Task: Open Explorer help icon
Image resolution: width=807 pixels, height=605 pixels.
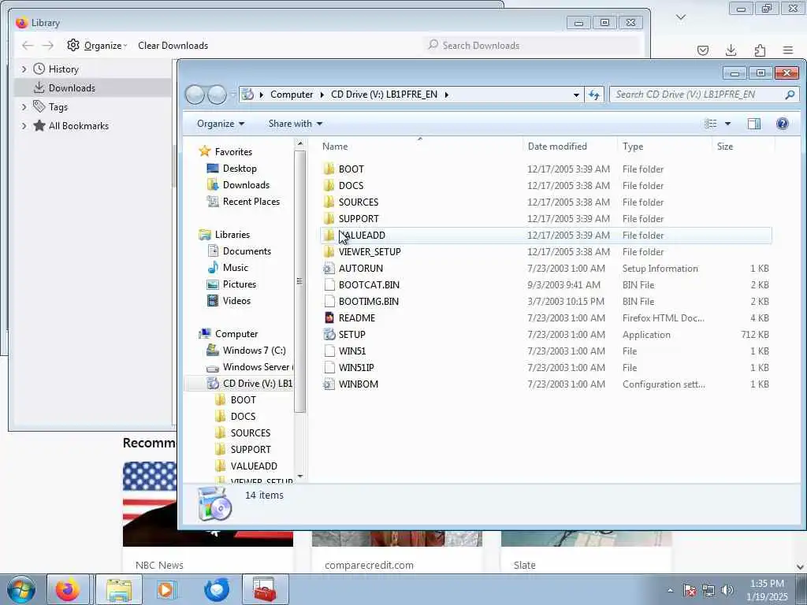Action: (782, 124)
